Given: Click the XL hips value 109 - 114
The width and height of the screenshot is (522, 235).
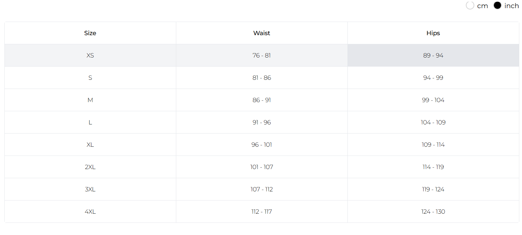Looking at the screenshot, I should coord(433,145).
